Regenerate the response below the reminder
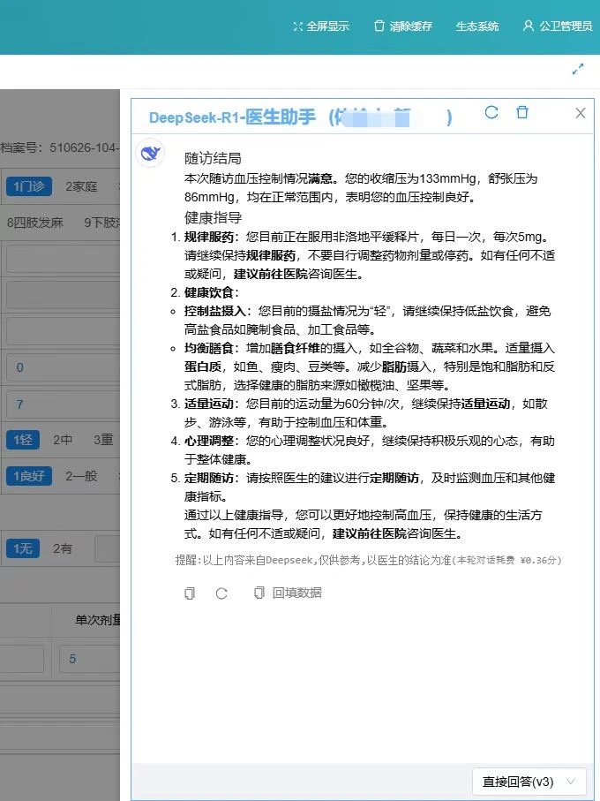Viewport: 600px width, 801px height. [x=221, y=593]
